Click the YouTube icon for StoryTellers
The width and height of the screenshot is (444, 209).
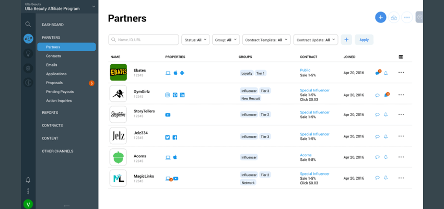pos(168,115)
